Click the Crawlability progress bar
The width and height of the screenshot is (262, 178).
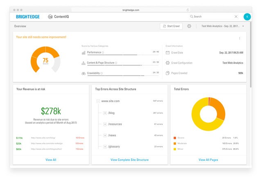click(x=123, y=76)
